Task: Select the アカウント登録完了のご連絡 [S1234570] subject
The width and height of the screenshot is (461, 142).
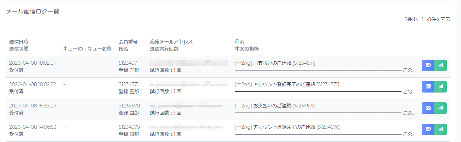Action: tap(288, 127)
